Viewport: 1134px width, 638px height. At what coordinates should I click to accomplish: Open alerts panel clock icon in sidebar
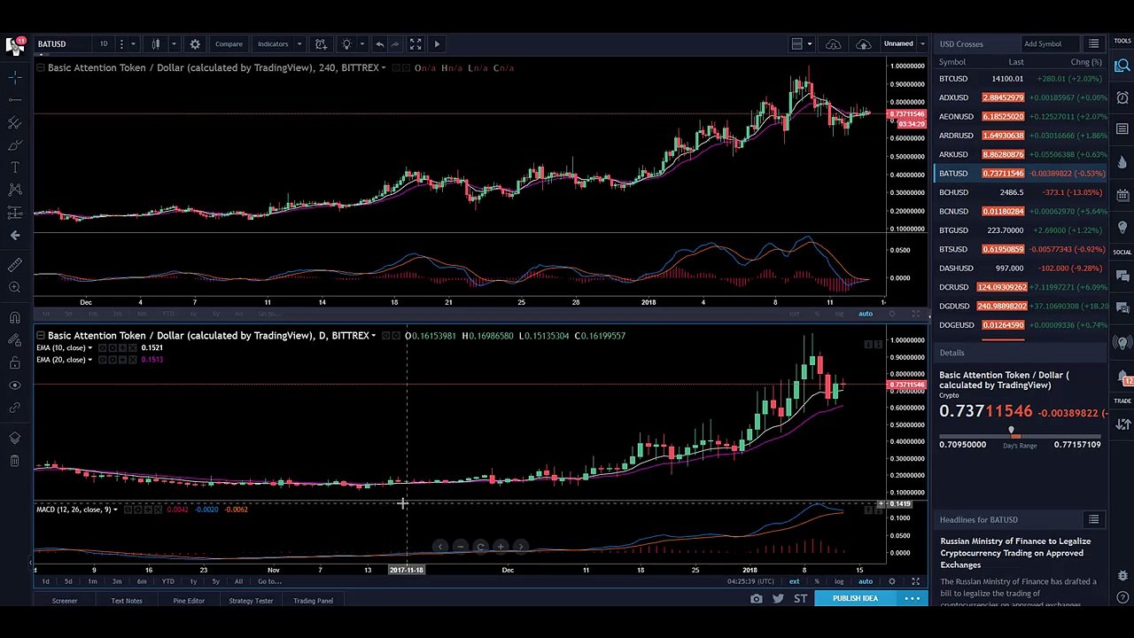click(1122, 97)
